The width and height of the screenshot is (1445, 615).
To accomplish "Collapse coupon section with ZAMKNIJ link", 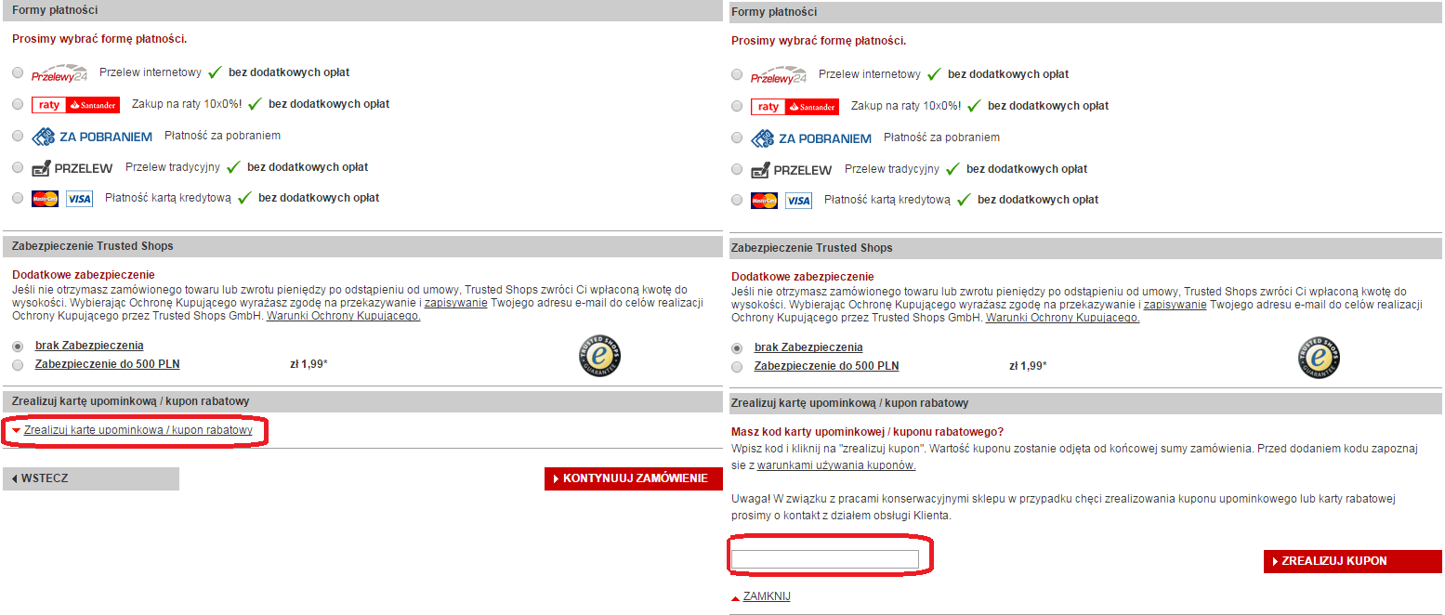I will tap(767, 596).
